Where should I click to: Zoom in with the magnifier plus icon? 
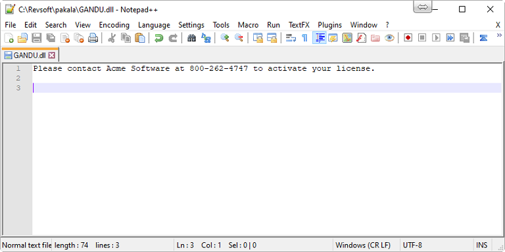pos(224,38)
